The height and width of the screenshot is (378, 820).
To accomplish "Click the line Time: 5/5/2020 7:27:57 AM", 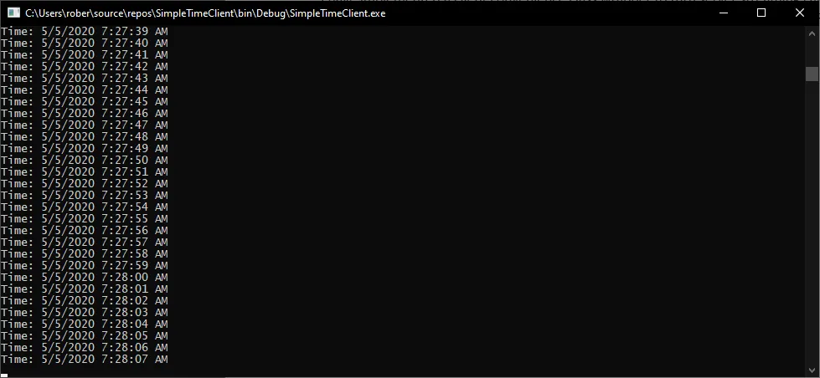I will (x=85, y=243).
